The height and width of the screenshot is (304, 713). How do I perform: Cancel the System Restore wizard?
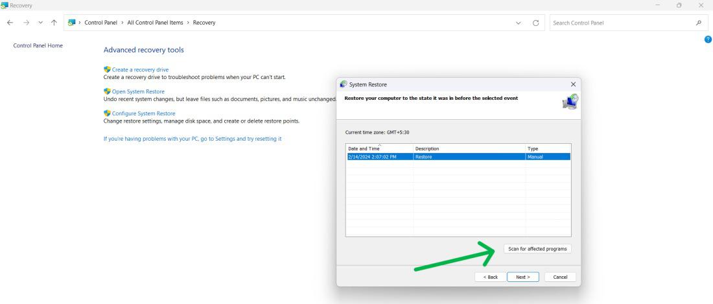[x=560, y=277]
